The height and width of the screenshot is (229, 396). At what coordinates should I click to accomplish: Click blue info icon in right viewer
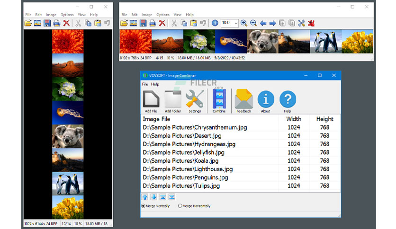point(215,23)
